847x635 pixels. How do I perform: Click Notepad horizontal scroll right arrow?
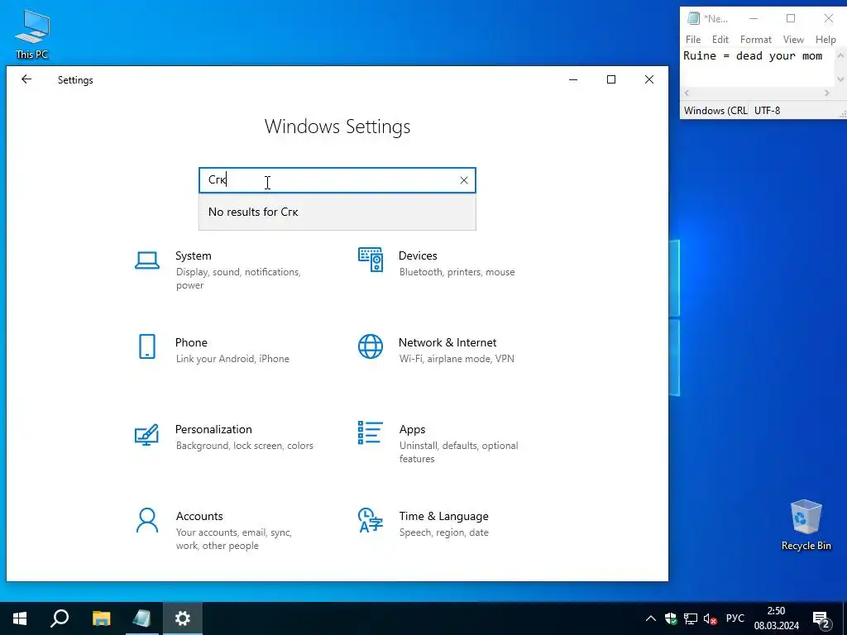827,93
